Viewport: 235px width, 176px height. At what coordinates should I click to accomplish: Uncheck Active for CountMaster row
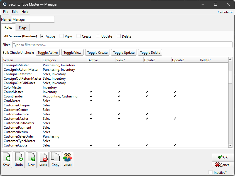pos(91,92)
